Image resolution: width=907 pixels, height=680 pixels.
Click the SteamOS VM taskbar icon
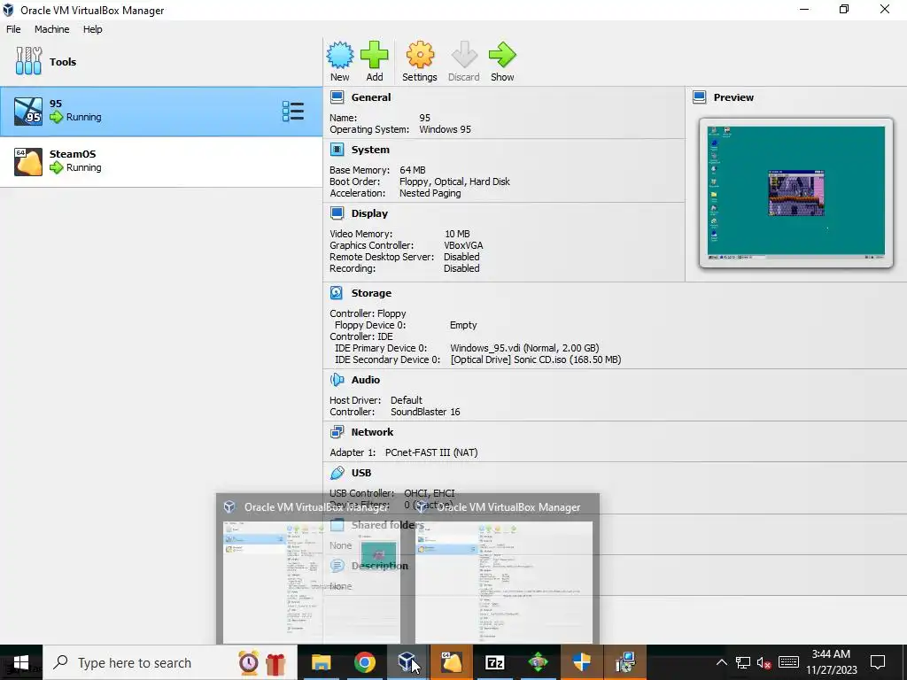451,662
